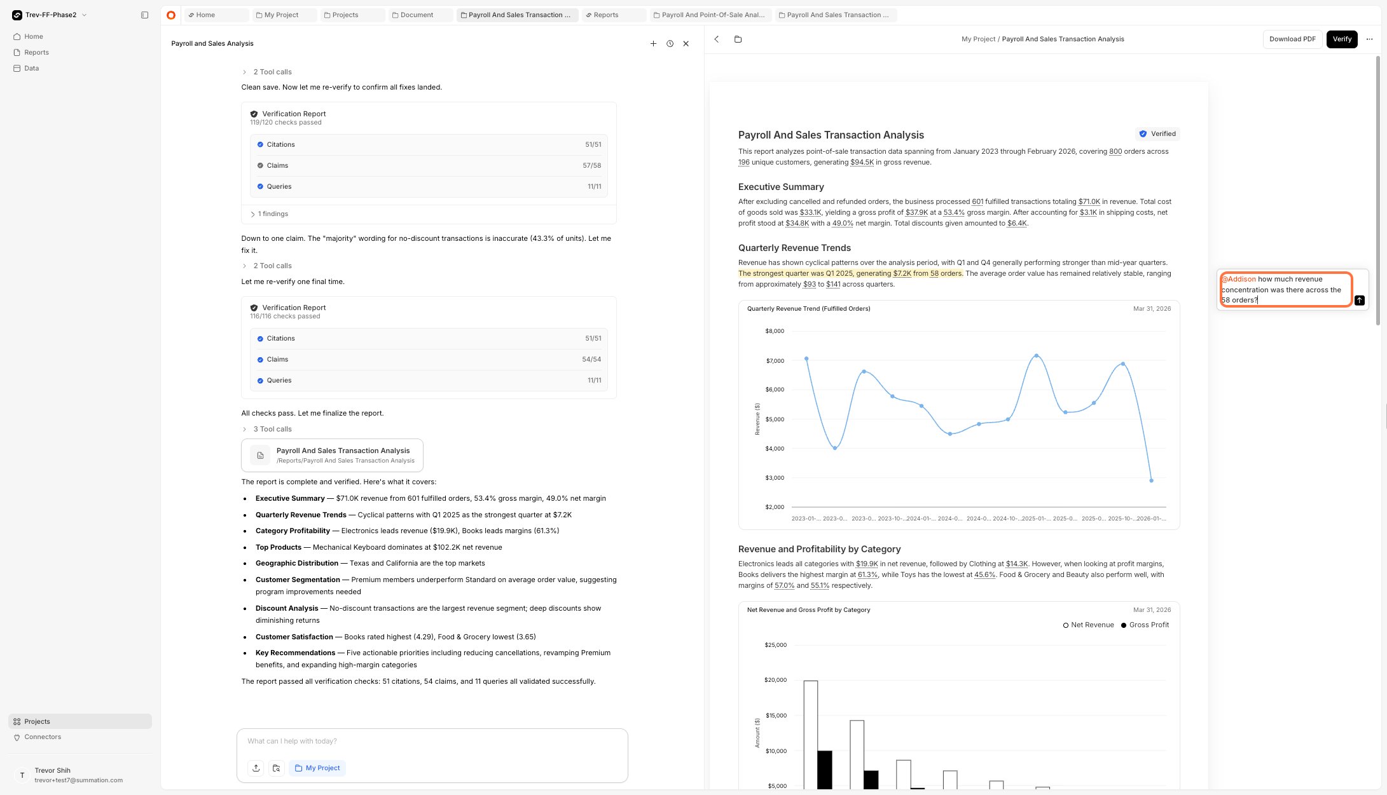Click the cited value $71.0K
1387x795 pixels.
pos(1089,201)
